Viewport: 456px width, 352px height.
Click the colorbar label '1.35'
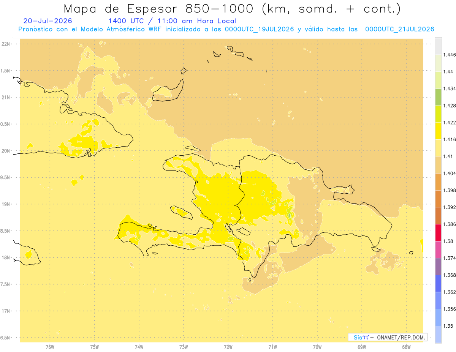click(x=448, y=326)
